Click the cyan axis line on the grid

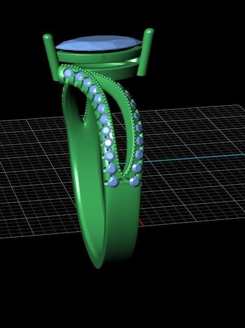[x=193, y=158]
